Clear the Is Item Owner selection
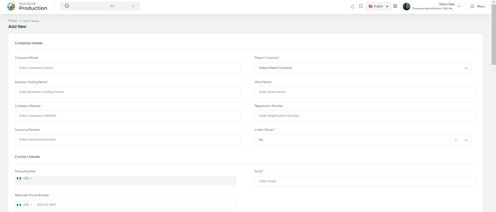This screenshot has height=212, width=496. tap(456, 140)
